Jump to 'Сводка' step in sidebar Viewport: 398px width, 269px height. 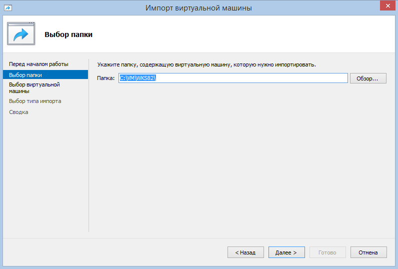pos(18,112)
